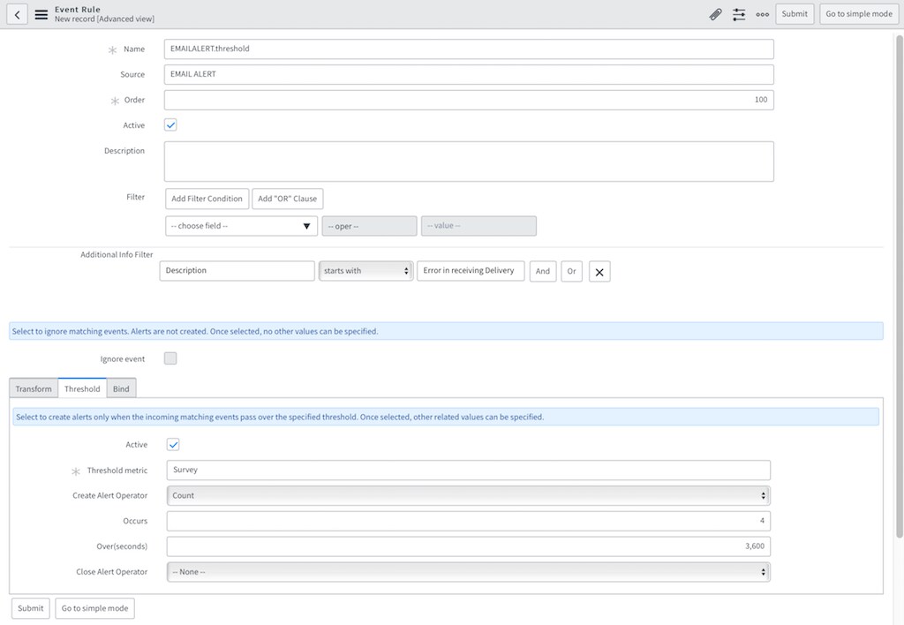Open the personalize form sliders icon
This screenshot has width=904, height=625.
click(739, 14)
